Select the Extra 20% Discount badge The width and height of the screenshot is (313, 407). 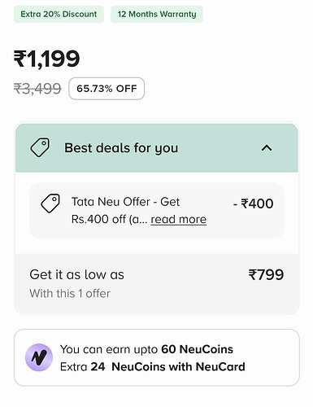tap(59, 14)
